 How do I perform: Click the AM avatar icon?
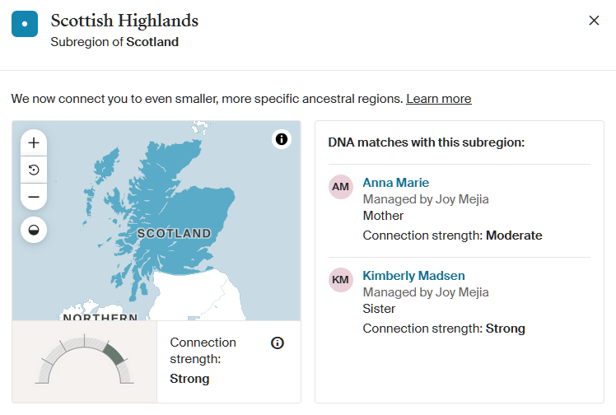[x=341, y=187]
